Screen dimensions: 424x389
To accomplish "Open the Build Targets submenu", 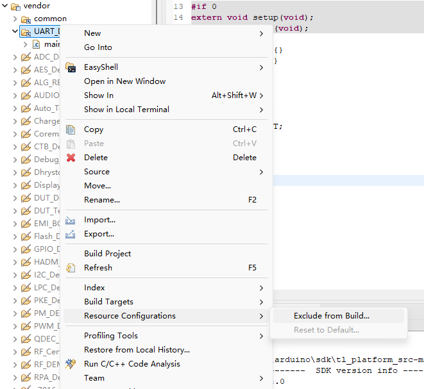I will pos(166,302).
